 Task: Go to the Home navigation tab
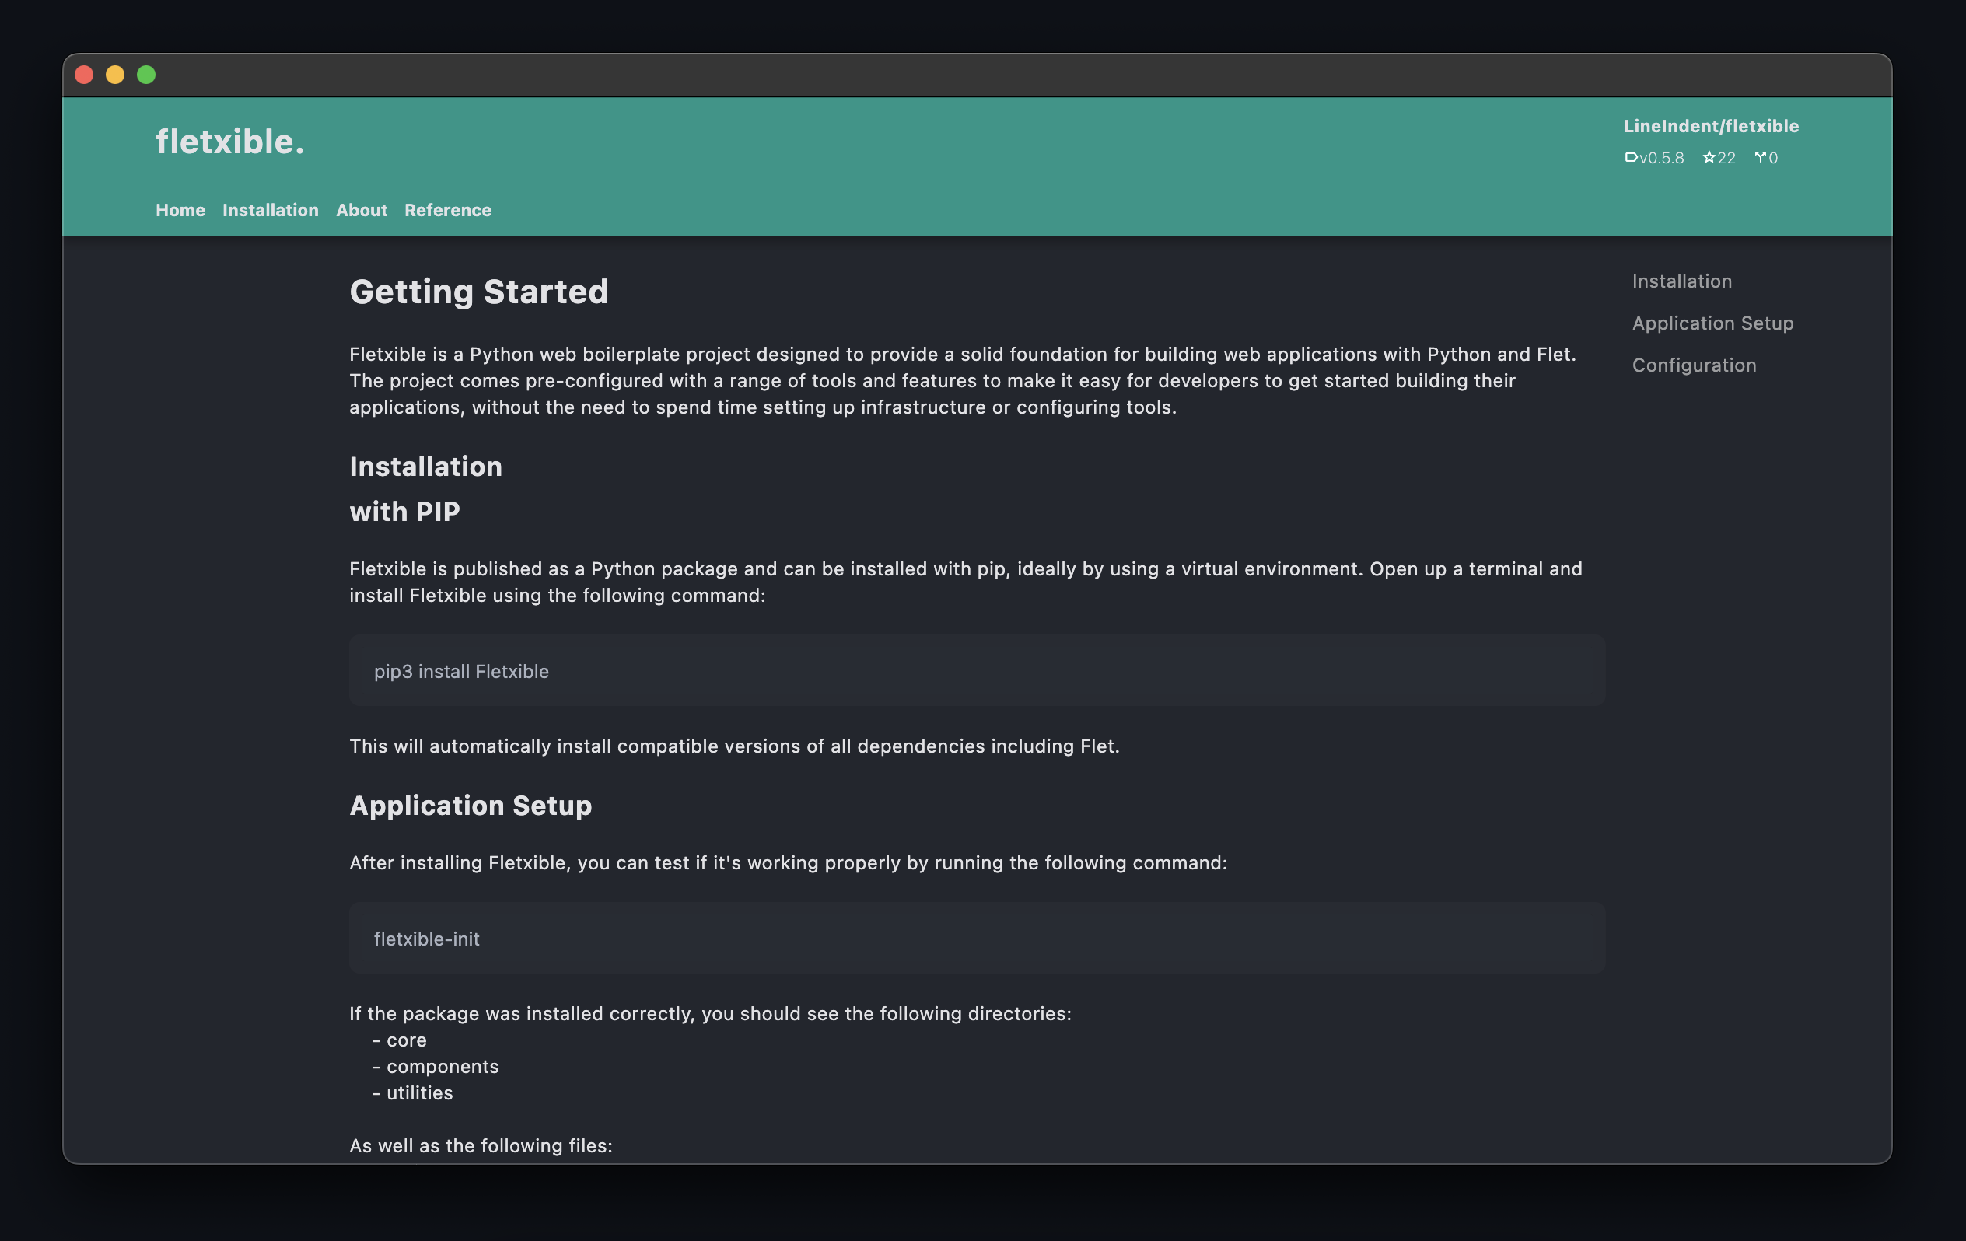point(180,210)
